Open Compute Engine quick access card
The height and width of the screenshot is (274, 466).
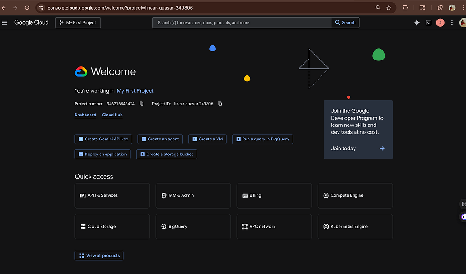355,196
